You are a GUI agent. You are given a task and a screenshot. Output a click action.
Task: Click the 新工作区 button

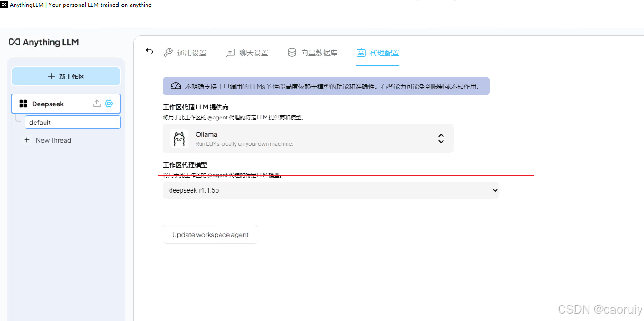(x=66, y=76)
